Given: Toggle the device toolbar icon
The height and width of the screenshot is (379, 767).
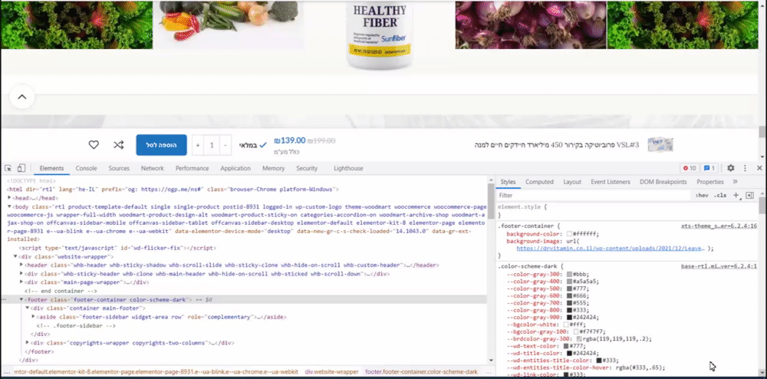Looking at the screenshot, I should (x=21, y=168).
